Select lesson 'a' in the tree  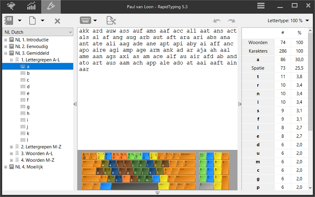coord(38,67)
